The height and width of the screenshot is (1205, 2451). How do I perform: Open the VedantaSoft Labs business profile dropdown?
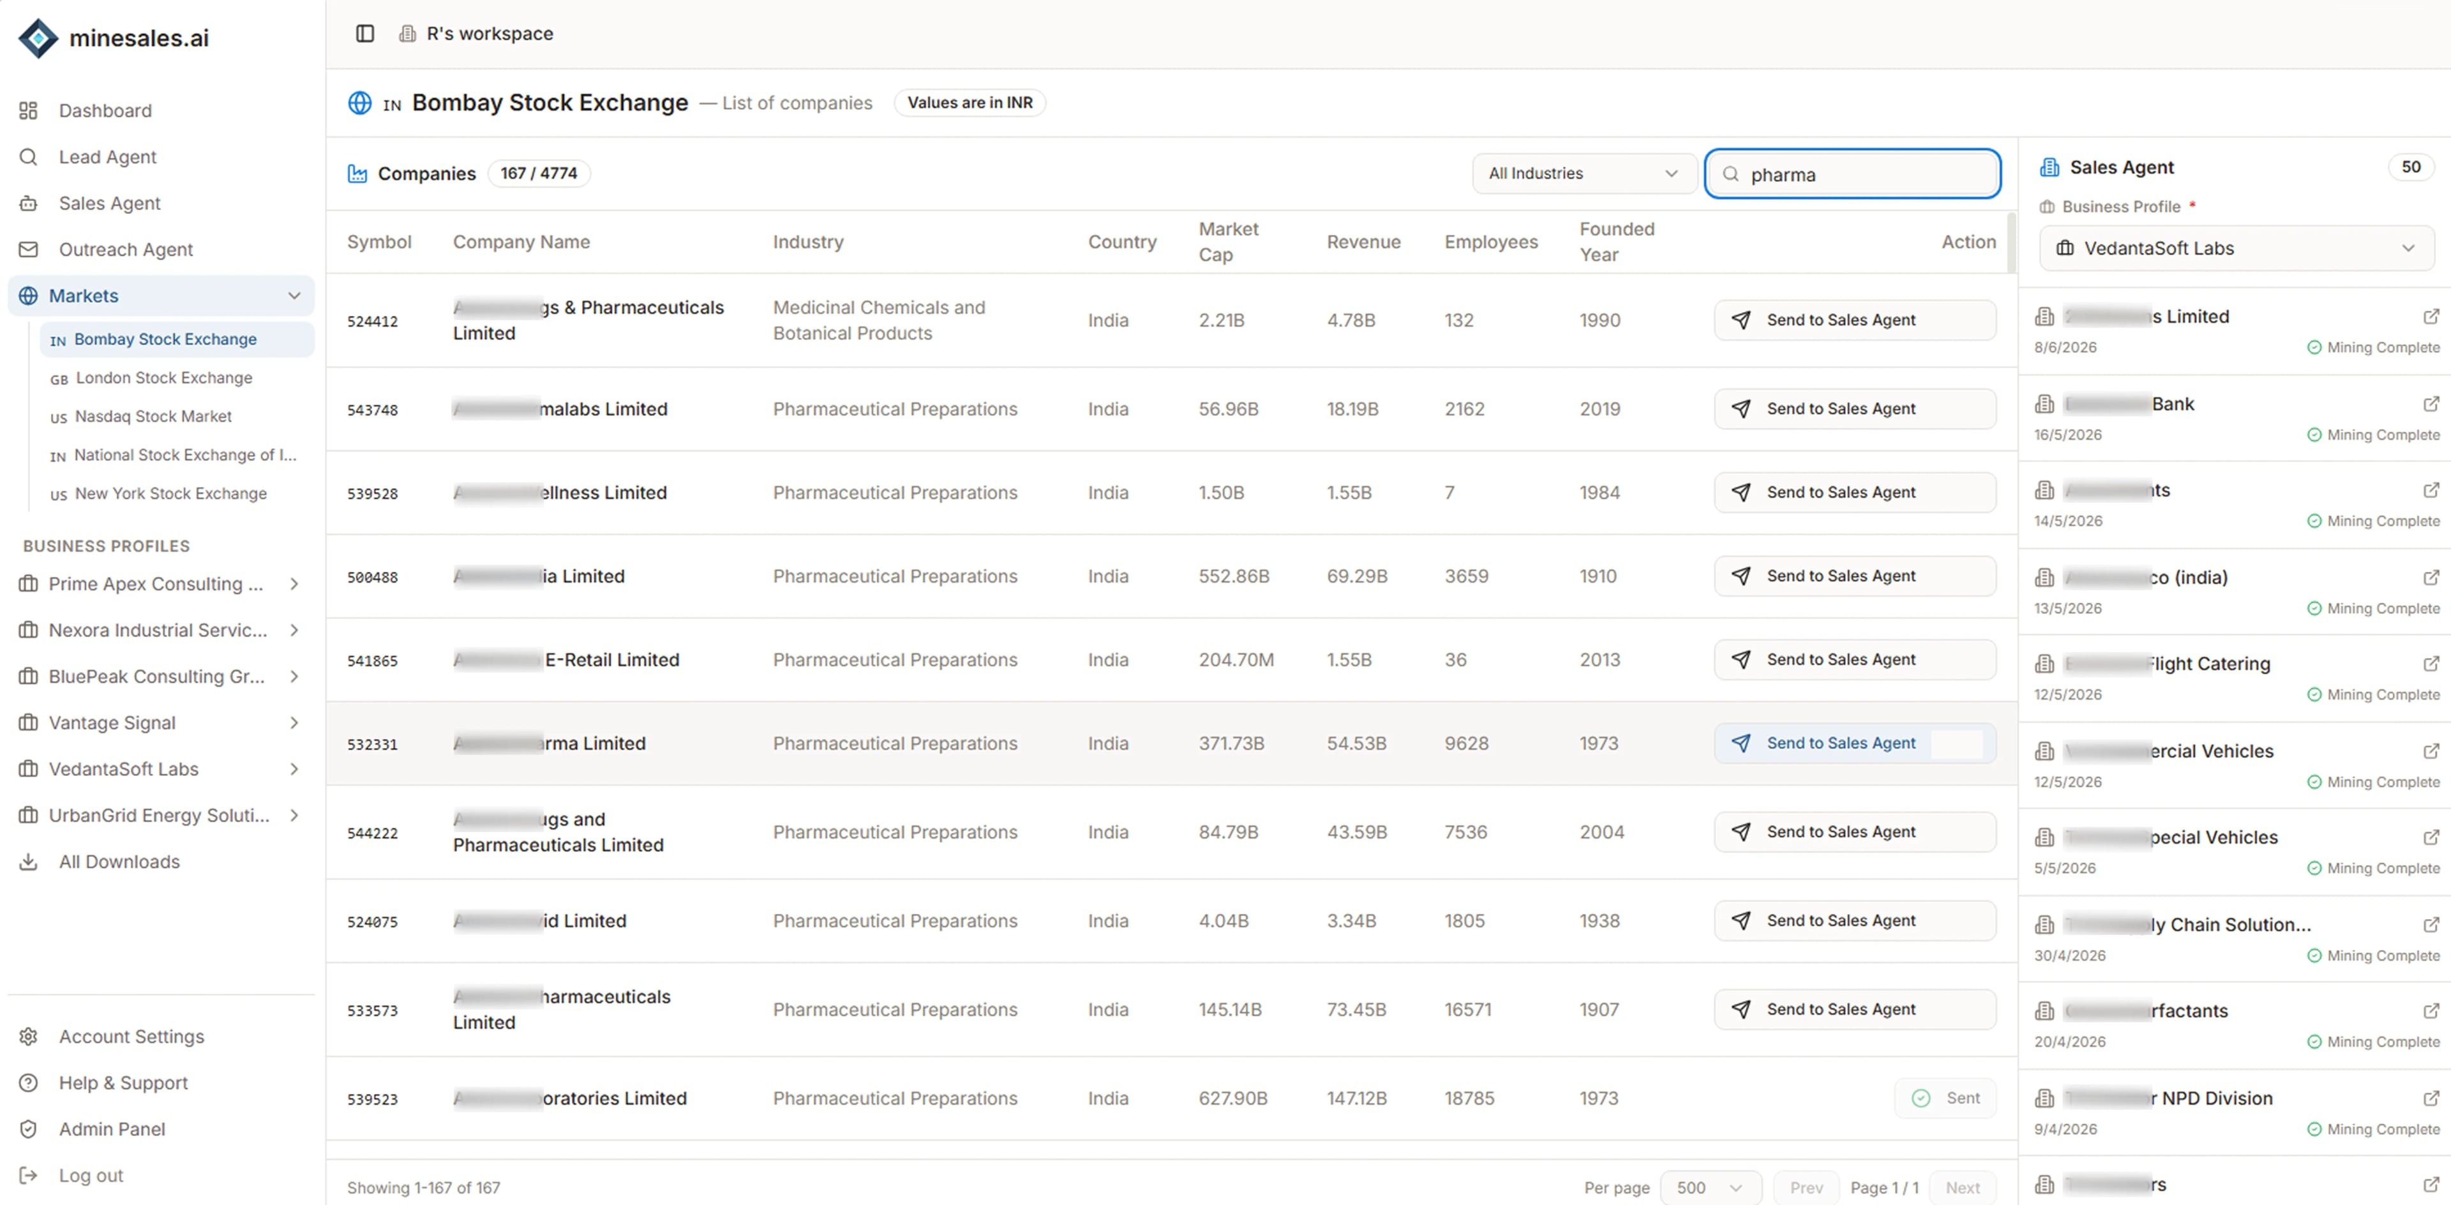click(x=2236, y=248)
